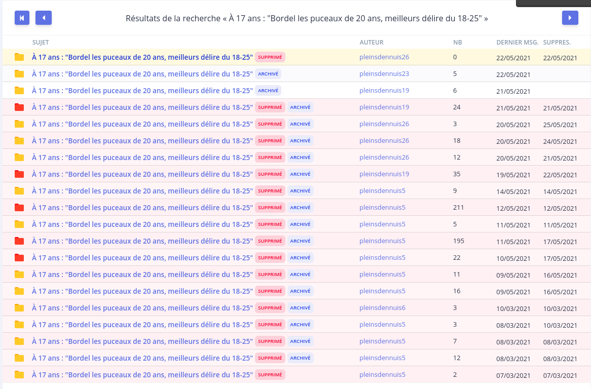The image size is (591, 389).
Task: Click ARCHIVÉ badge in the 6-message row
Action: pyautogui.click(x=268, y=90)
